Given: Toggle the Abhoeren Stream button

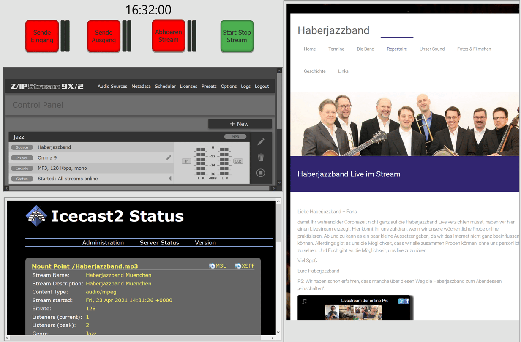Looking at the screenshot, I should [x=168, y=37].
